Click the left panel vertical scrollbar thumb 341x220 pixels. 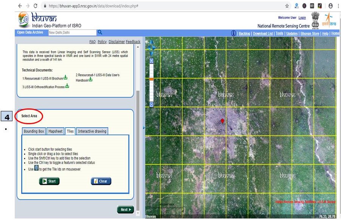[x=138, y=150]
